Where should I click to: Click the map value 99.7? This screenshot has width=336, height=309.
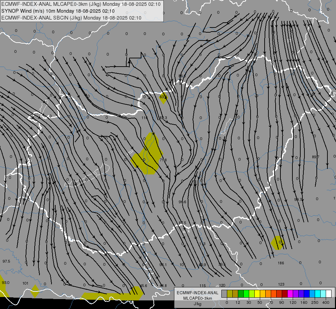coord(298,199)
